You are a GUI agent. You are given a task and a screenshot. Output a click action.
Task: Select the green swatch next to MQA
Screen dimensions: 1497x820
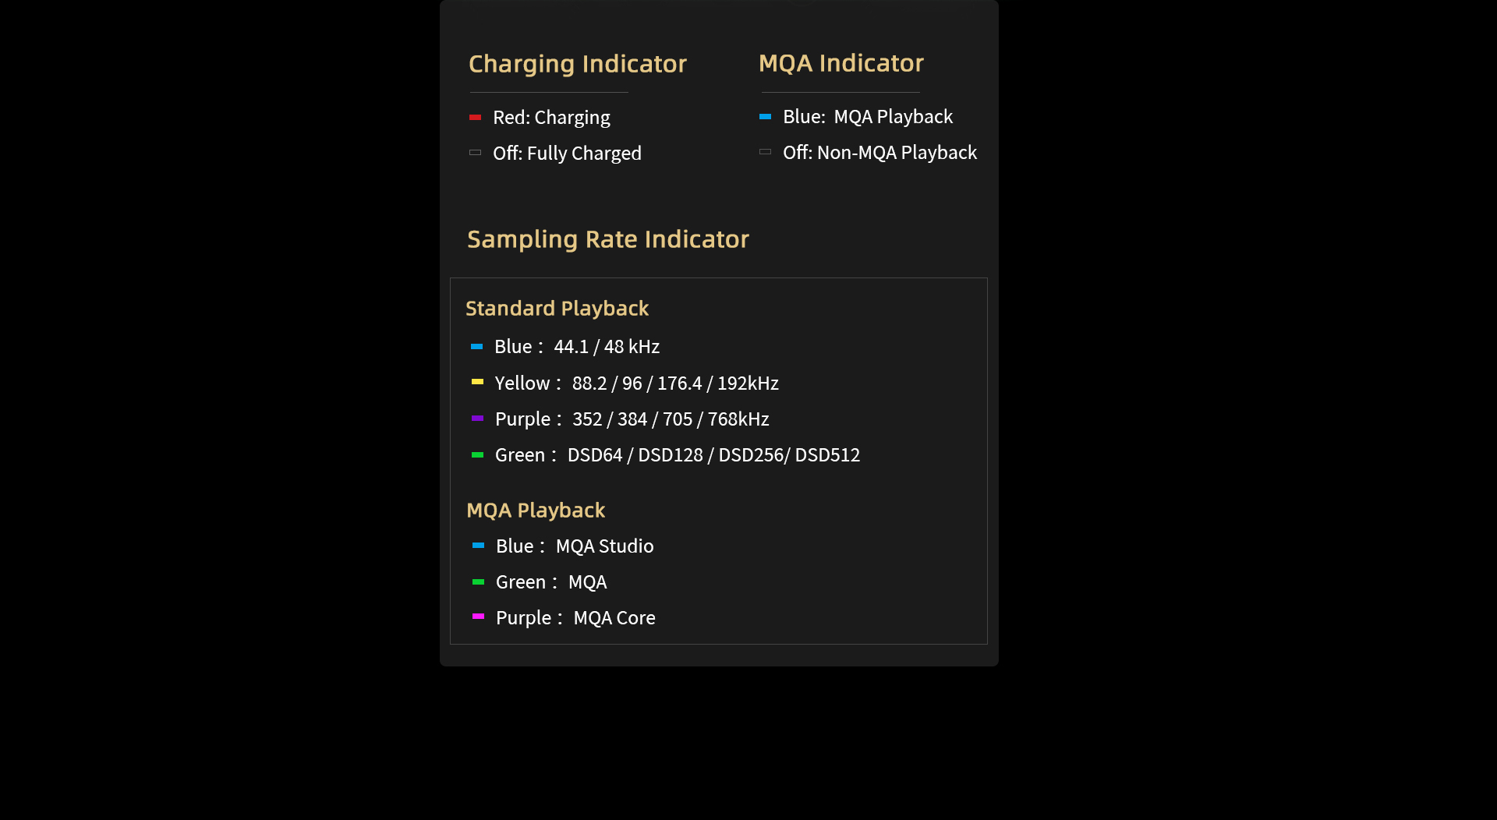tap(478, 581)
